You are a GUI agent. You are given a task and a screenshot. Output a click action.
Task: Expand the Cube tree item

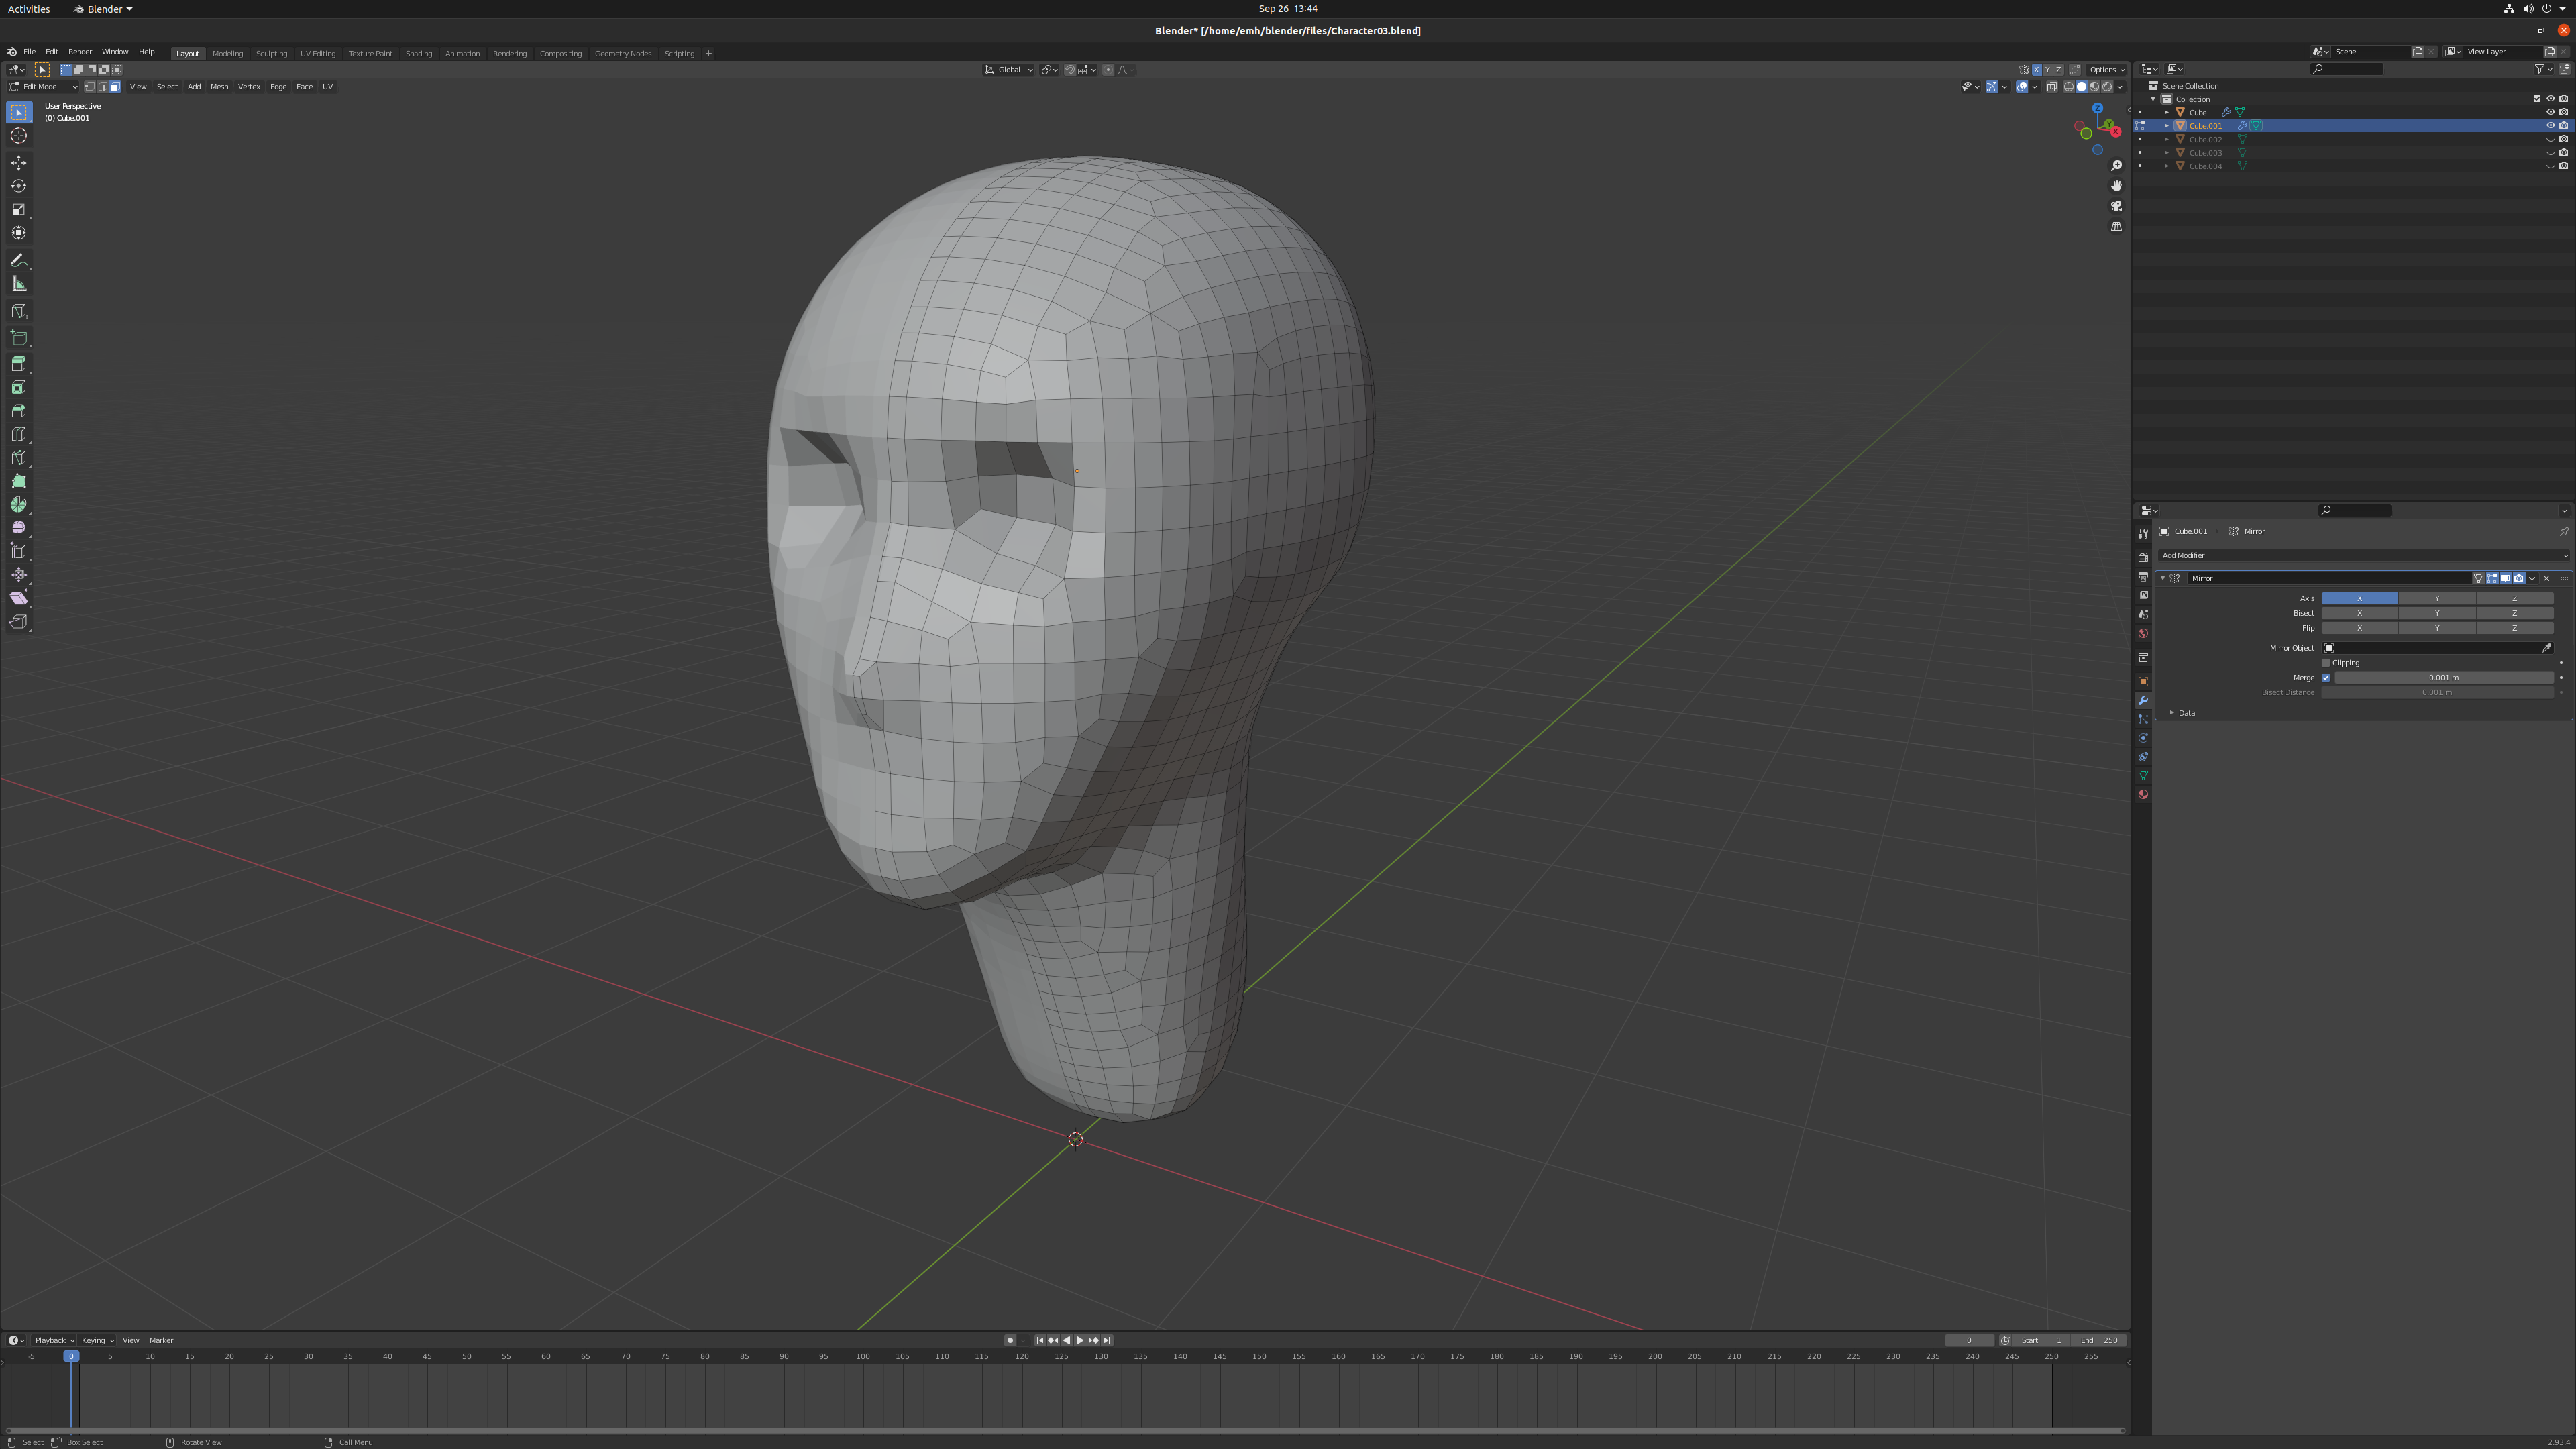2166,113
